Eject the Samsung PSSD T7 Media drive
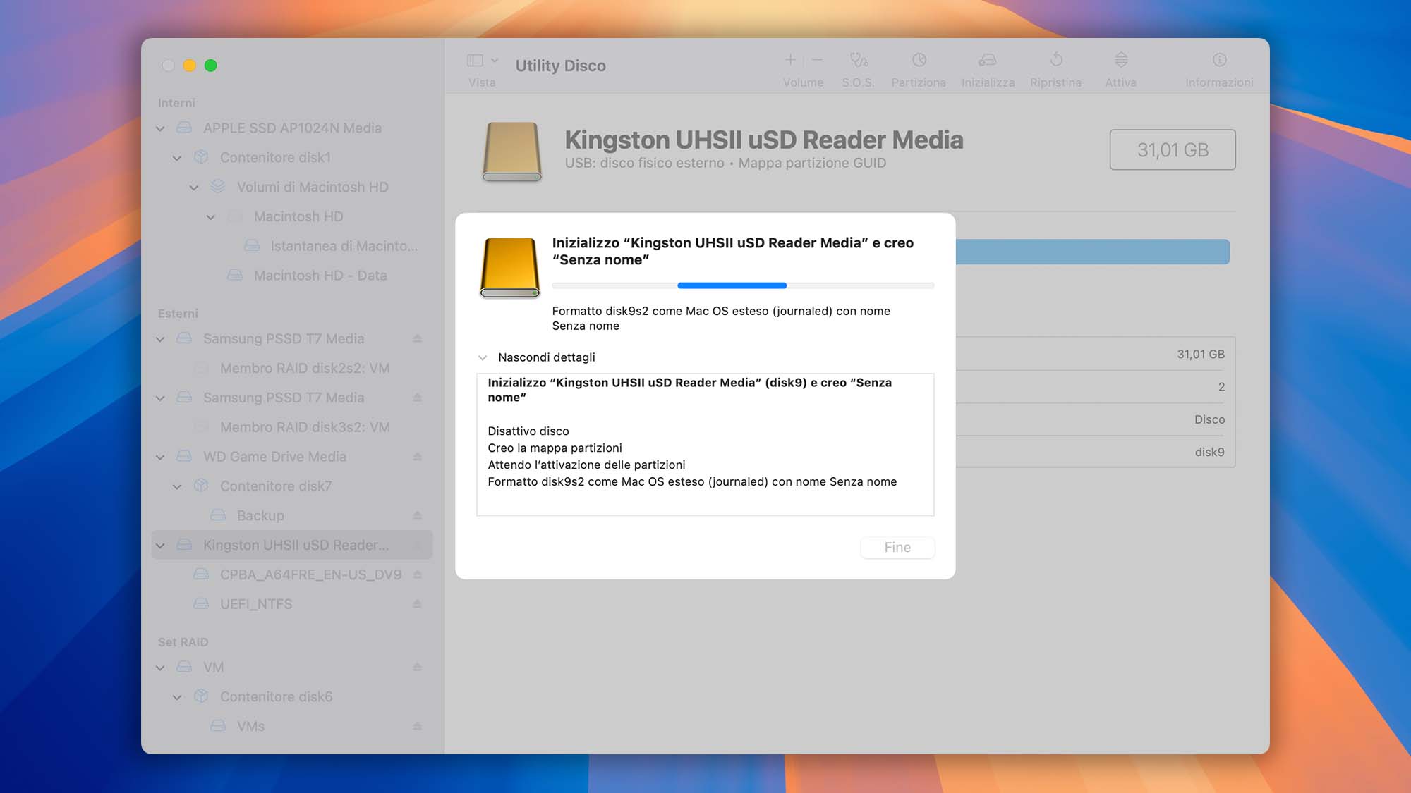Image resolution: width=1411 pixels, height=793 pixels. pyautogui.click(x=418, y=339)
